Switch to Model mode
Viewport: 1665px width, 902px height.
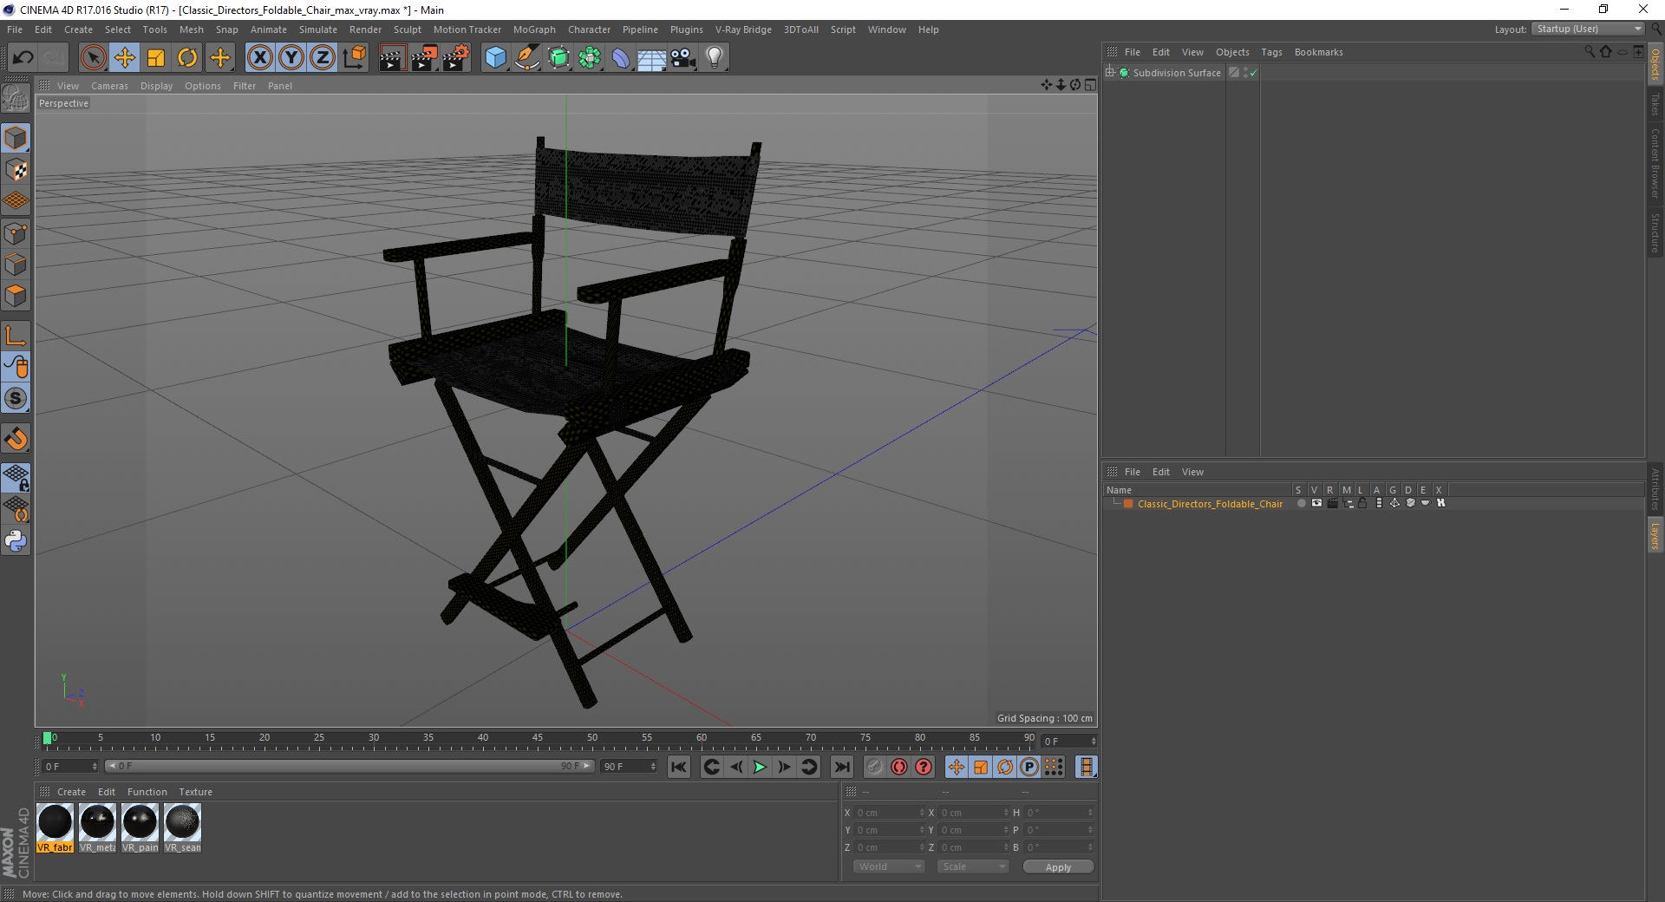pos(16,138)
